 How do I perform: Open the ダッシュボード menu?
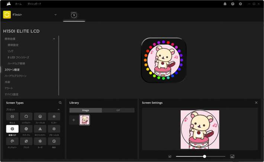35,4
